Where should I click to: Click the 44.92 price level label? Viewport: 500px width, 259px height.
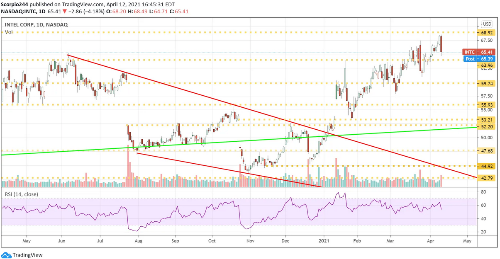click(x=486, y=166)
